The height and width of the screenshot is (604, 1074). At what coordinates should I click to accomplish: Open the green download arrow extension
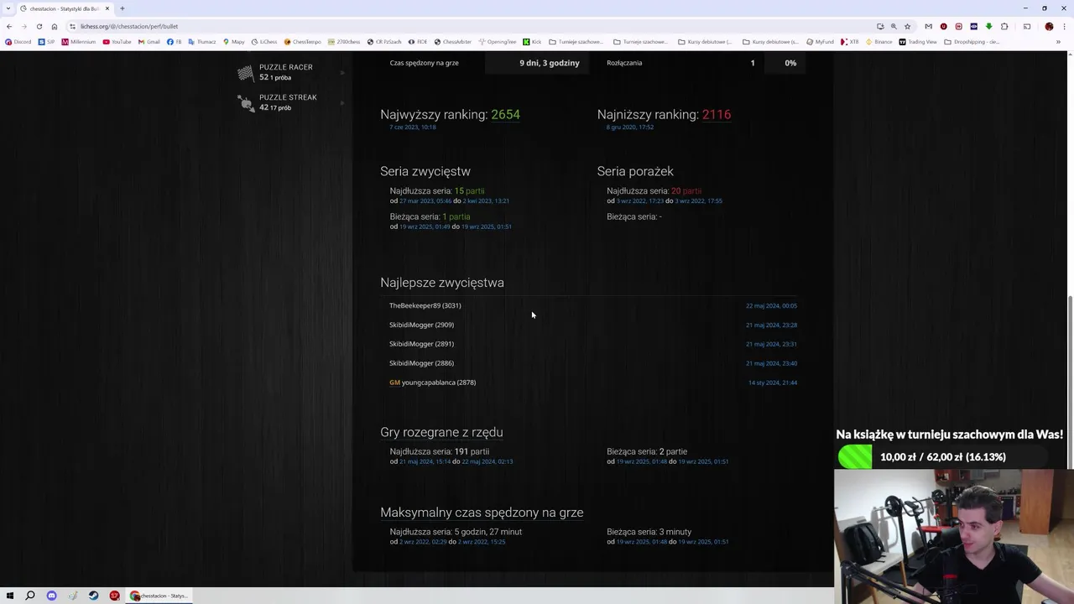[988, 26]
